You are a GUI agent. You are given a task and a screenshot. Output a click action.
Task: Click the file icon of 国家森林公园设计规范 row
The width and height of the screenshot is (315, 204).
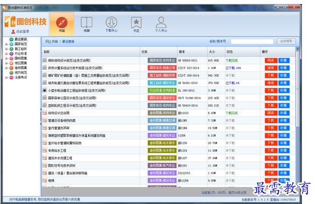[x=45, y=98]
